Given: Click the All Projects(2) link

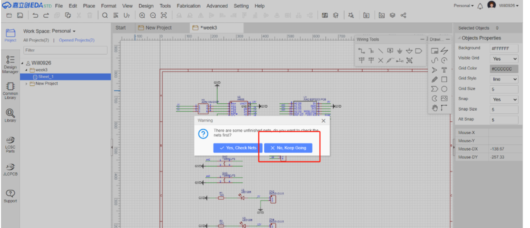Looking at the screenshot, I should (x=36, y=40).
